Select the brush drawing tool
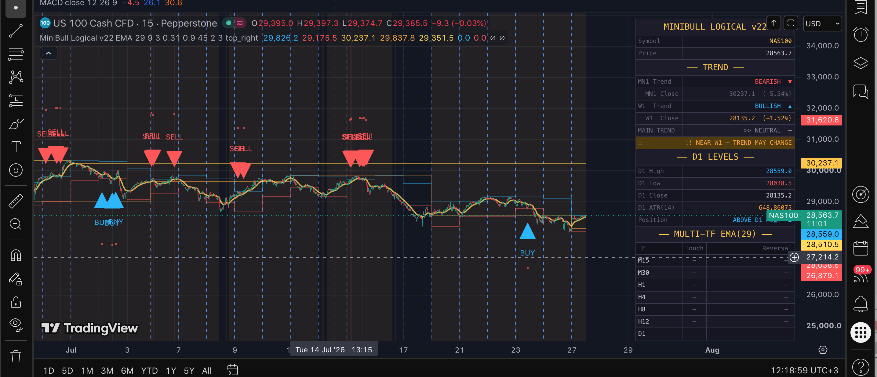Screen dimensions: 877x377 16,124
